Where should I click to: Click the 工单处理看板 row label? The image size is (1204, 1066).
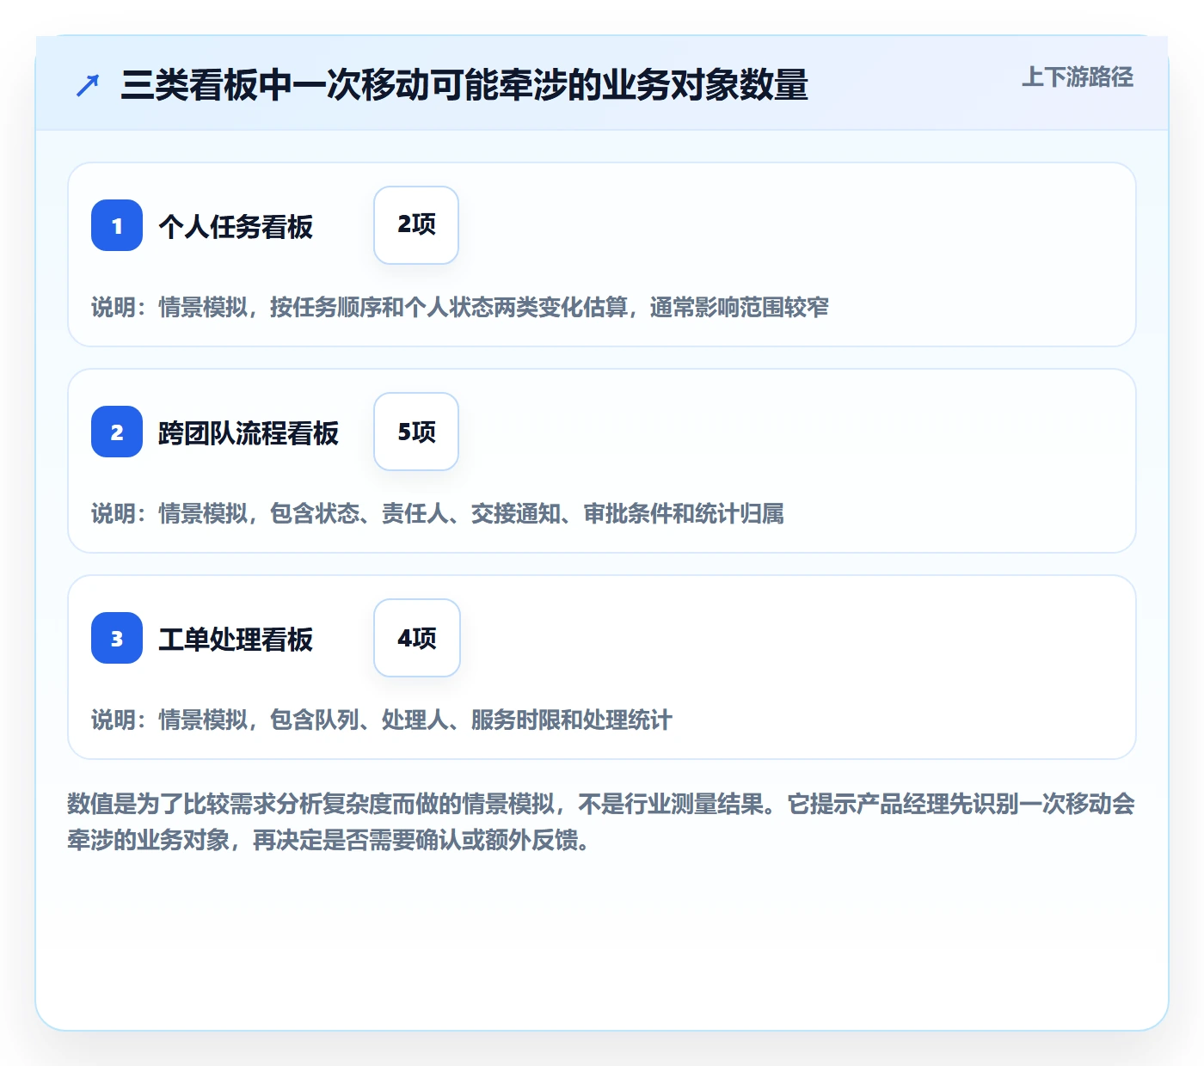(x=236, y=640)
